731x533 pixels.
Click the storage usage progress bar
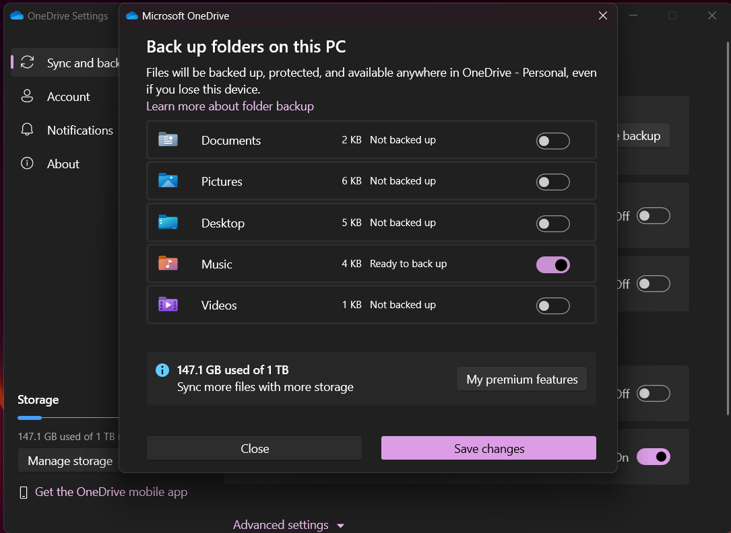(x=68, y=418)
